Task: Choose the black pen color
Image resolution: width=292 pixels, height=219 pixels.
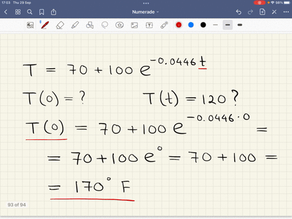Action: [x=203, y=25]
